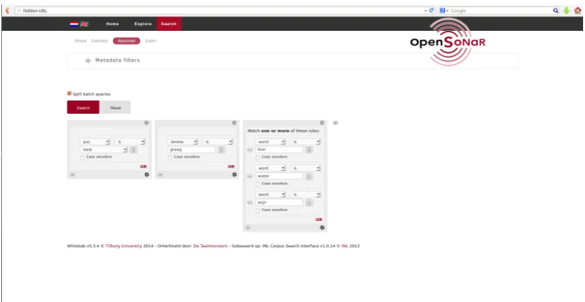
Task: Tick Case sensitive under graag
Action: [x=170, y=158]
